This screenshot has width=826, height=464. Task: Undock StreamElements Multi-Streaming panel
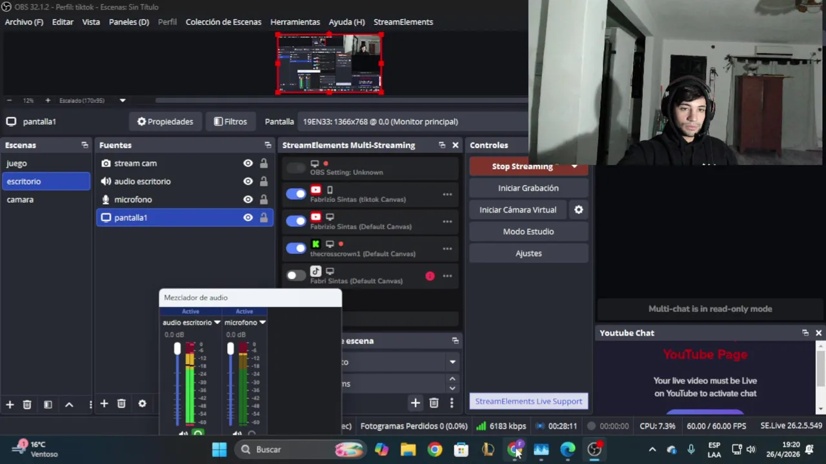[442, 145]
